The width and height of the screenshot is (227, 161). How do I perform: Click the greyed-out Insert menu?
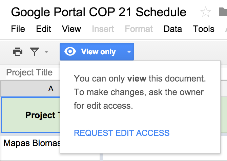point(103,29)
